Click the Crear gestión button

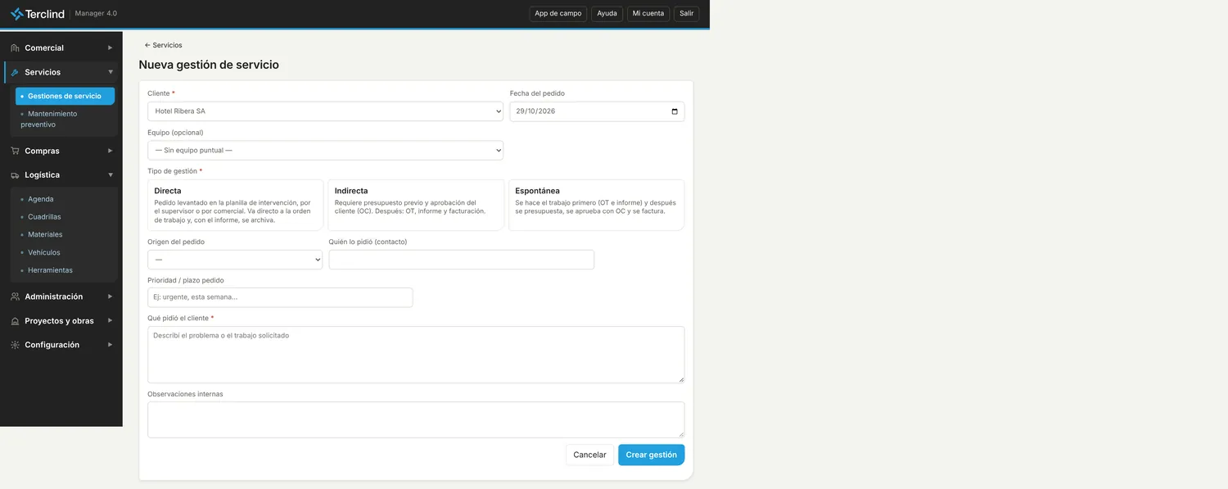click(652, 455)
